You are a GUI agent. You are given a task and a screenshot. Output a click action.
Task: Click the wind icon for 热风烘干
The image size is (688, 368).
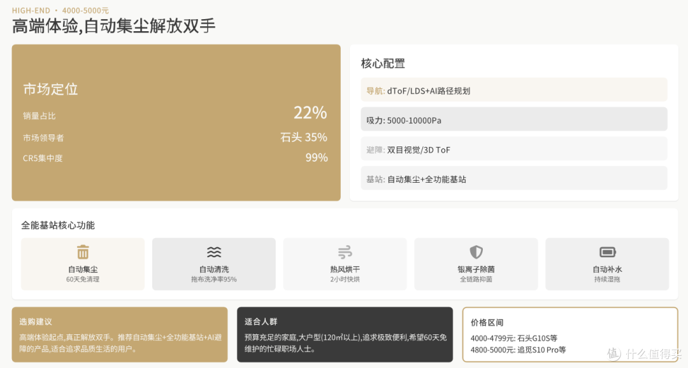click(x=345, y=252)
